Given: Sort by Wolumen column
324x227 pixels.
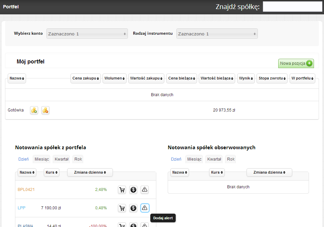Looking at the screenshot, I should [x=115, y=78].
